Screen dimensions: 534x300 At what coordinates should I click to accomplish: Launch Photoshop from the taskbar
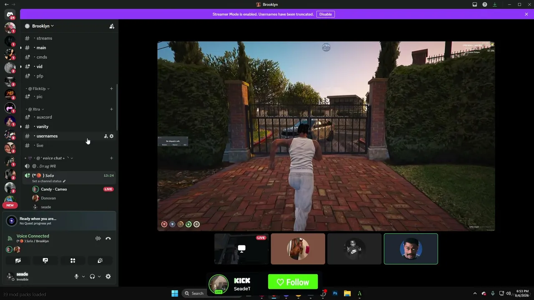(x=335, y=293)
